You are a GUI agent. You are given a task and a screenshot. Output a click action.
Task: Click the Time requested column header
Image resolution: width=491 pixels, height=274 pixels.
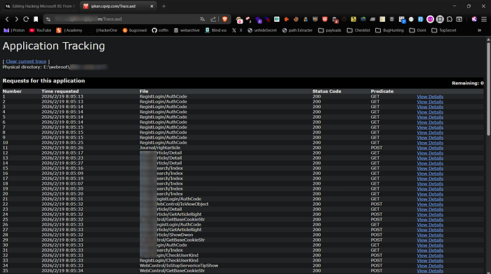[60, 91]
